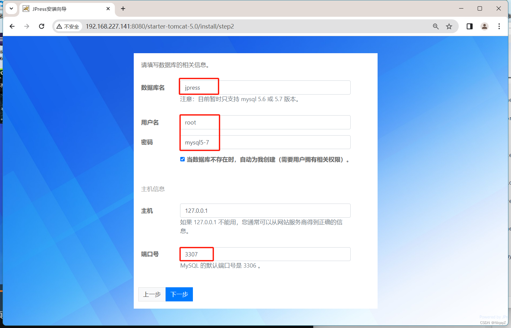Minimize the browser window
This screenshot has width=511, height=328.
tap(461, 9)
